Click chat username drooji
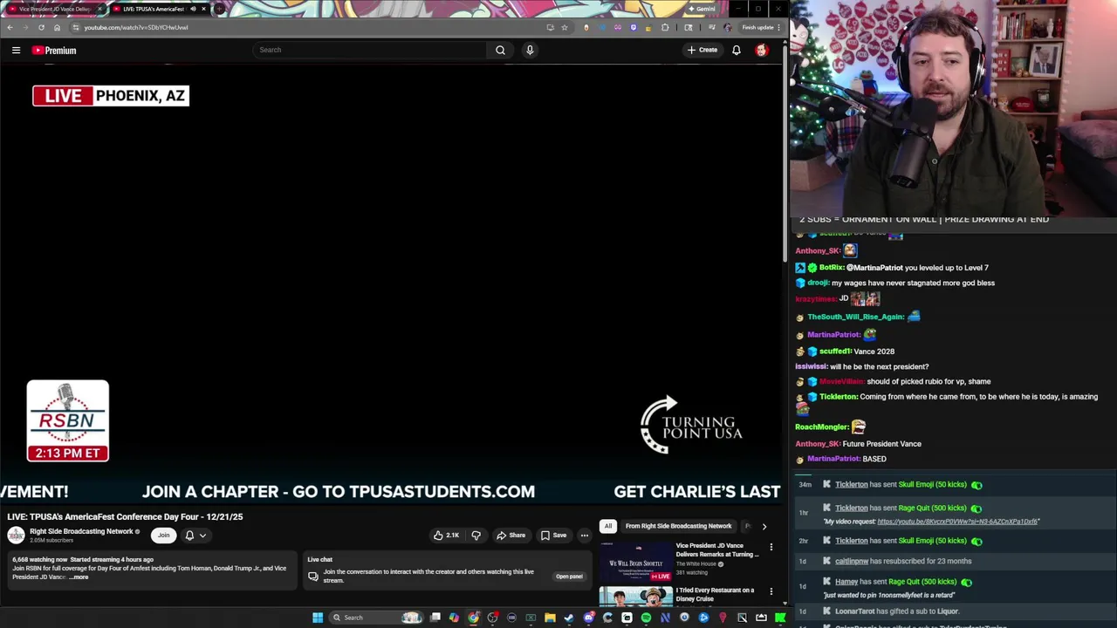The width and height of the screenshot is (1117, 628). 819,283
